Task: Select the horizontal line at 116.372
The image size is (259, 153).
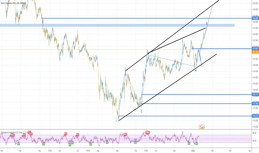Action: pyautogui.click(x=185, y=116)
